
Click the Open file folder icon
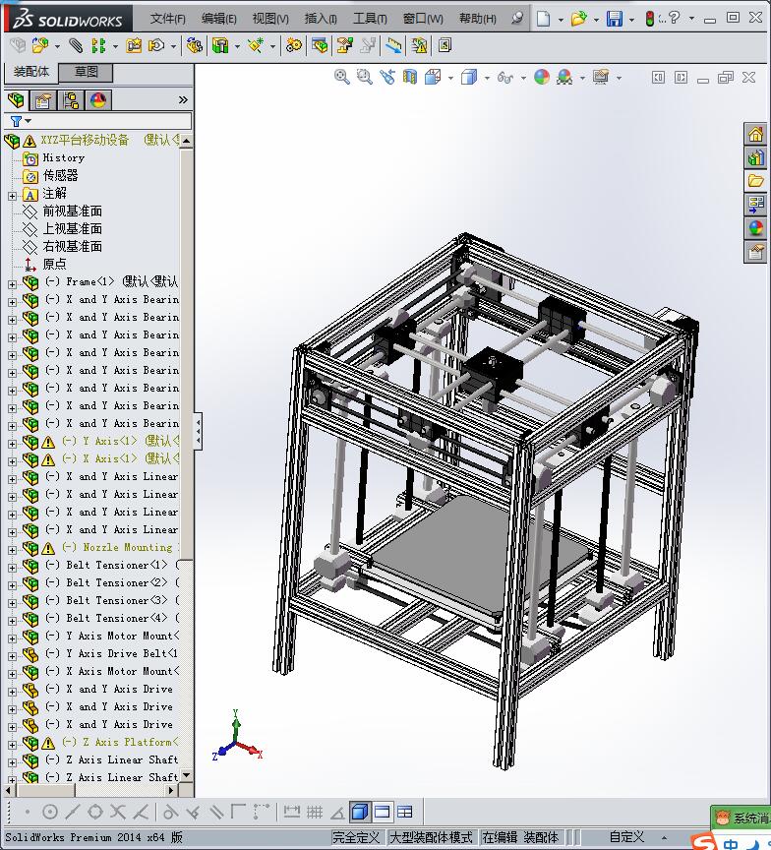(x=578, y=19)
